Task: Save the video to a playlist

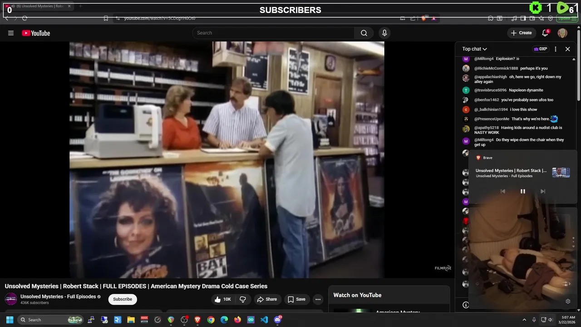Action: [x=296, y=299]
